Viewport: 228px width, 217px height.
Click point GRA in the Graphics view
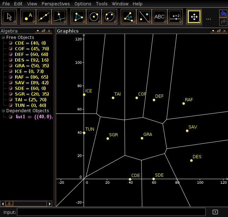142,138
